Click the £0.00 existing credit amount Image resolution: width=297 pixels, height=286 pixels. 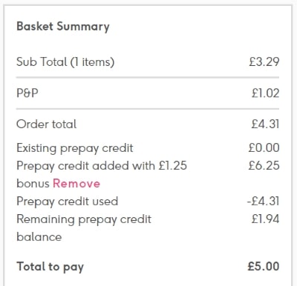pyautogui.click(x=264, y=148)
